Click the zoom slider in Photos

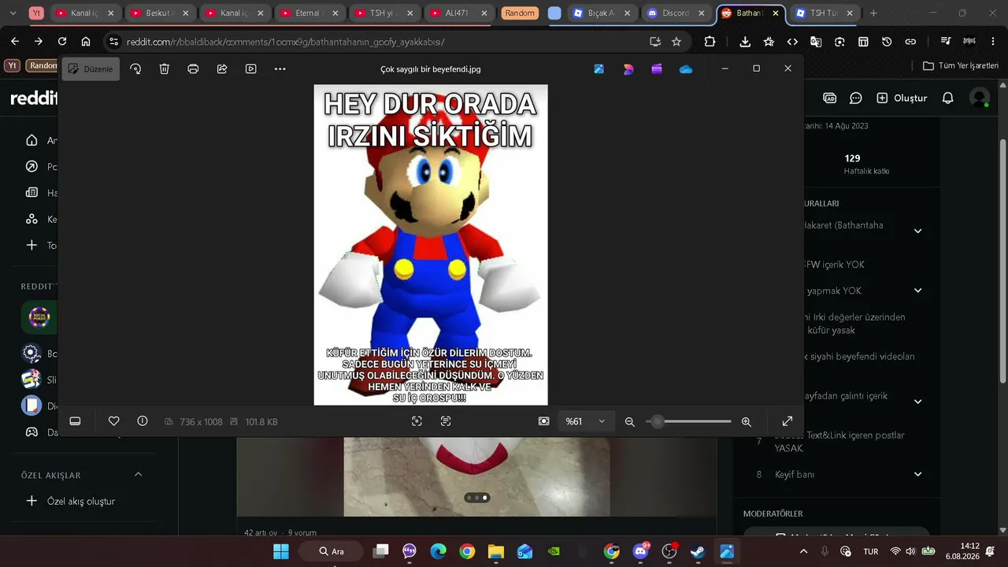[x=688, y=421]
